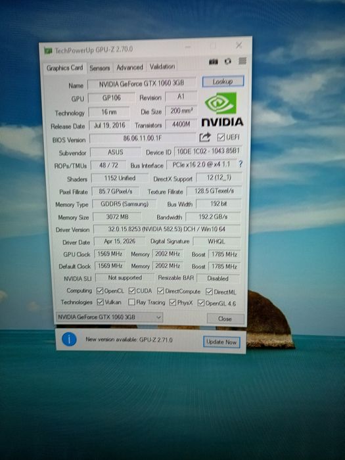Toggle the OpenCL checkbox
This screenshot has height=460, width=345.
[x=100, y=290]
